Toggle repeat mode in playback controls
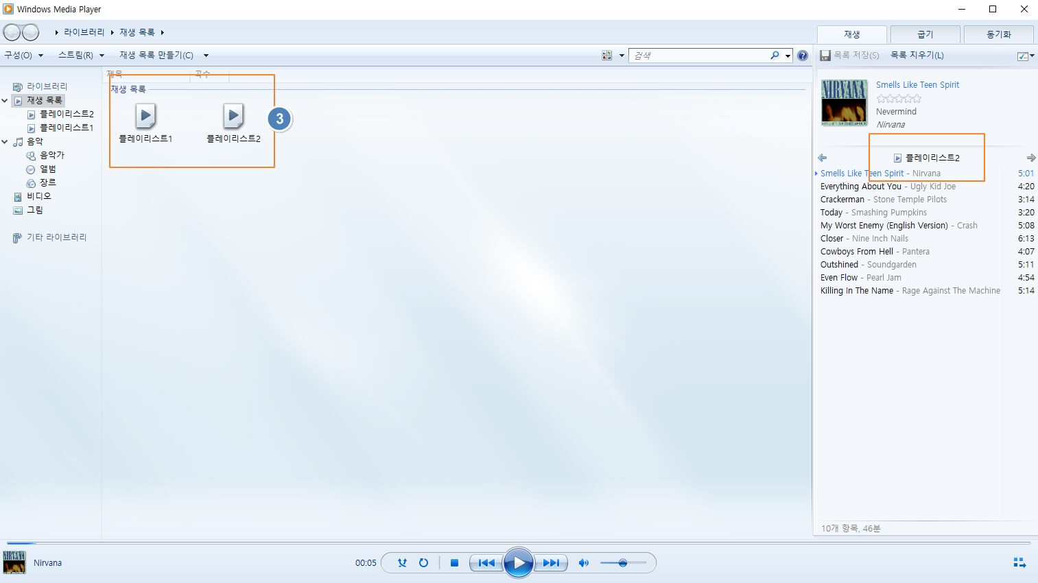 coord(423,563)
